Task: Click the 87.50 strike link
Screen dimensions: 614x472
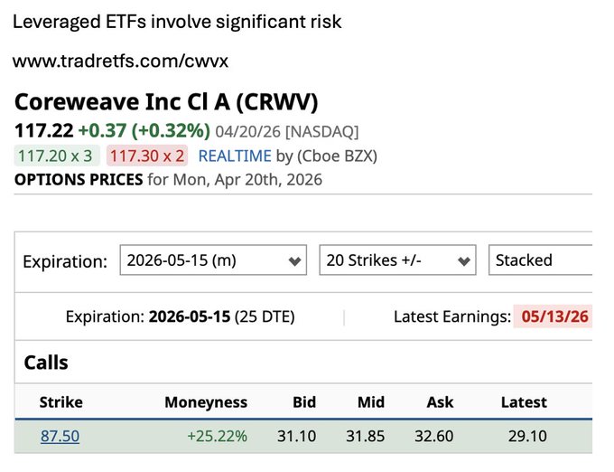Action: (60, 436)
